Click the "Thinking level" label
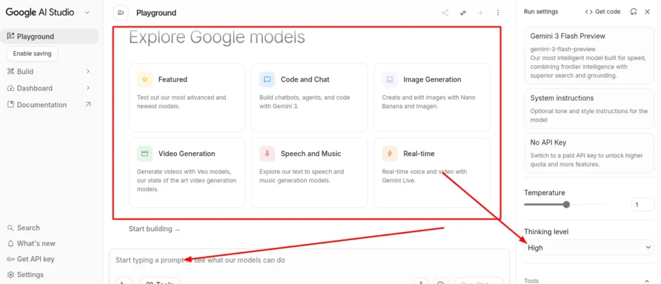This screenshot has height=284, width=661. pyautogui.click(x=546, y=232)
